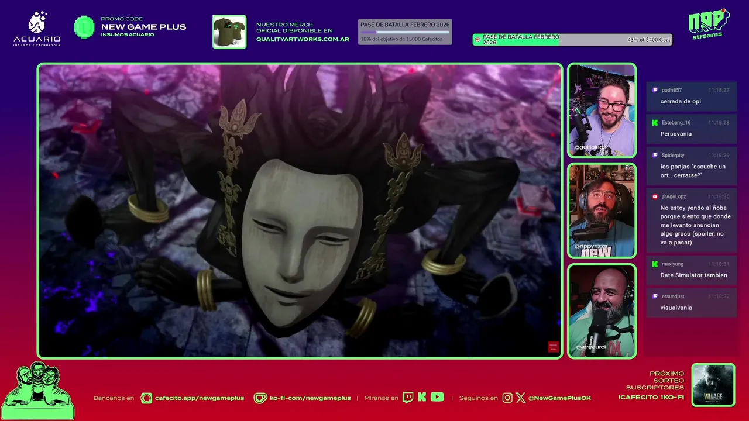Open the @NewGamePlusOK handle link
749x421 pixels.
pyautogui.click(x=559, y=398)
